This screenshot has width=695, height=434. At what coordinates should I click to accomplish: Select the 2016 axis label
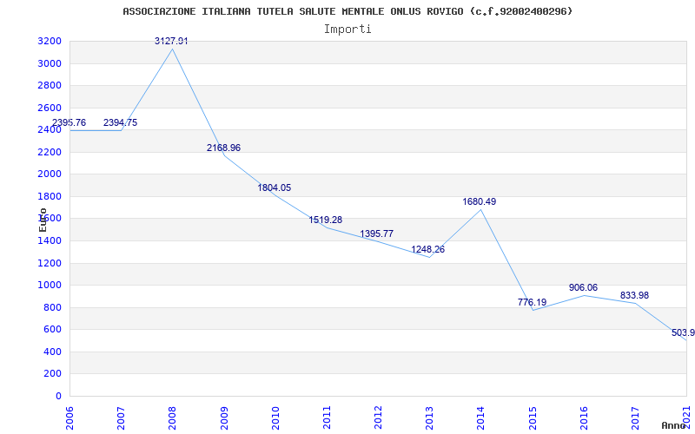[584, 418]
